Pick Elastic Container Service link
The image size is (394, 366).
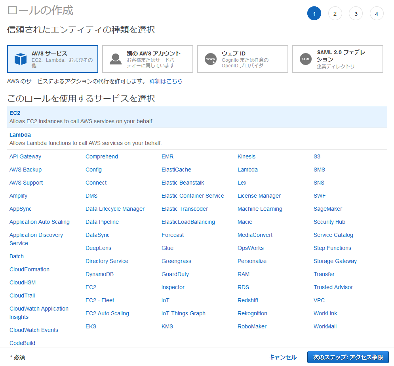192,196
